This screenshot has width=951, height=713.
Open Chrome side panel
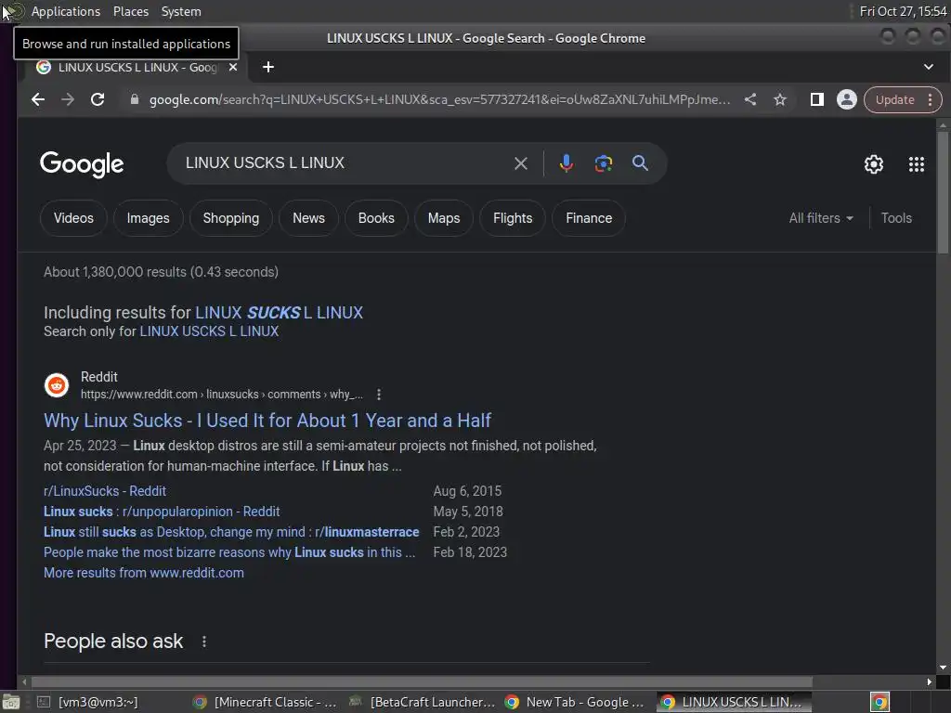coord(817,99)
